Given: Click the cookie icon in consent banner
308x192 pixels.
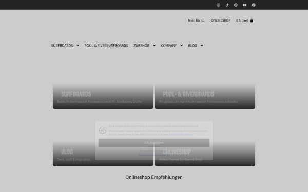Looking at the screenshot, I should click(103, 130).
